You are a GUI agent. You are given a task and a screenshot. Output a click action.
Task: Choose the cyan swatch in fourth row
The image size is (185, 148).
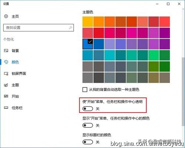(110, 55)
